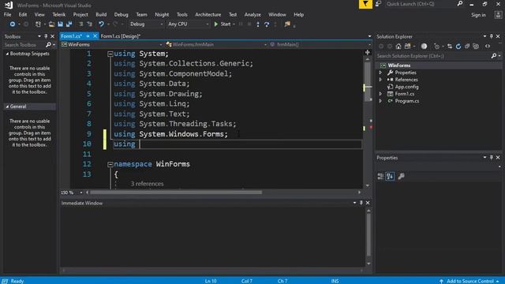Click the Step Into debug icon
The image size is (505, 284).
[x=258, y=24]
